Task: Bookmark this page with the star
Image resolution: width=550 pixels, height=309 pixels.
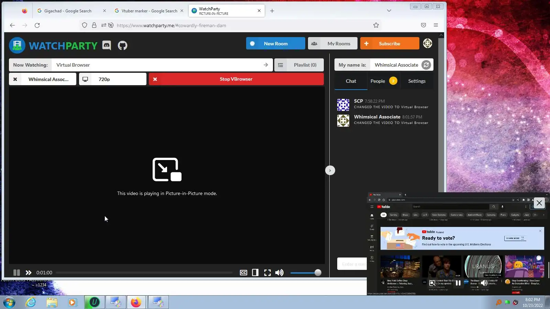Action: pos(376,25)
